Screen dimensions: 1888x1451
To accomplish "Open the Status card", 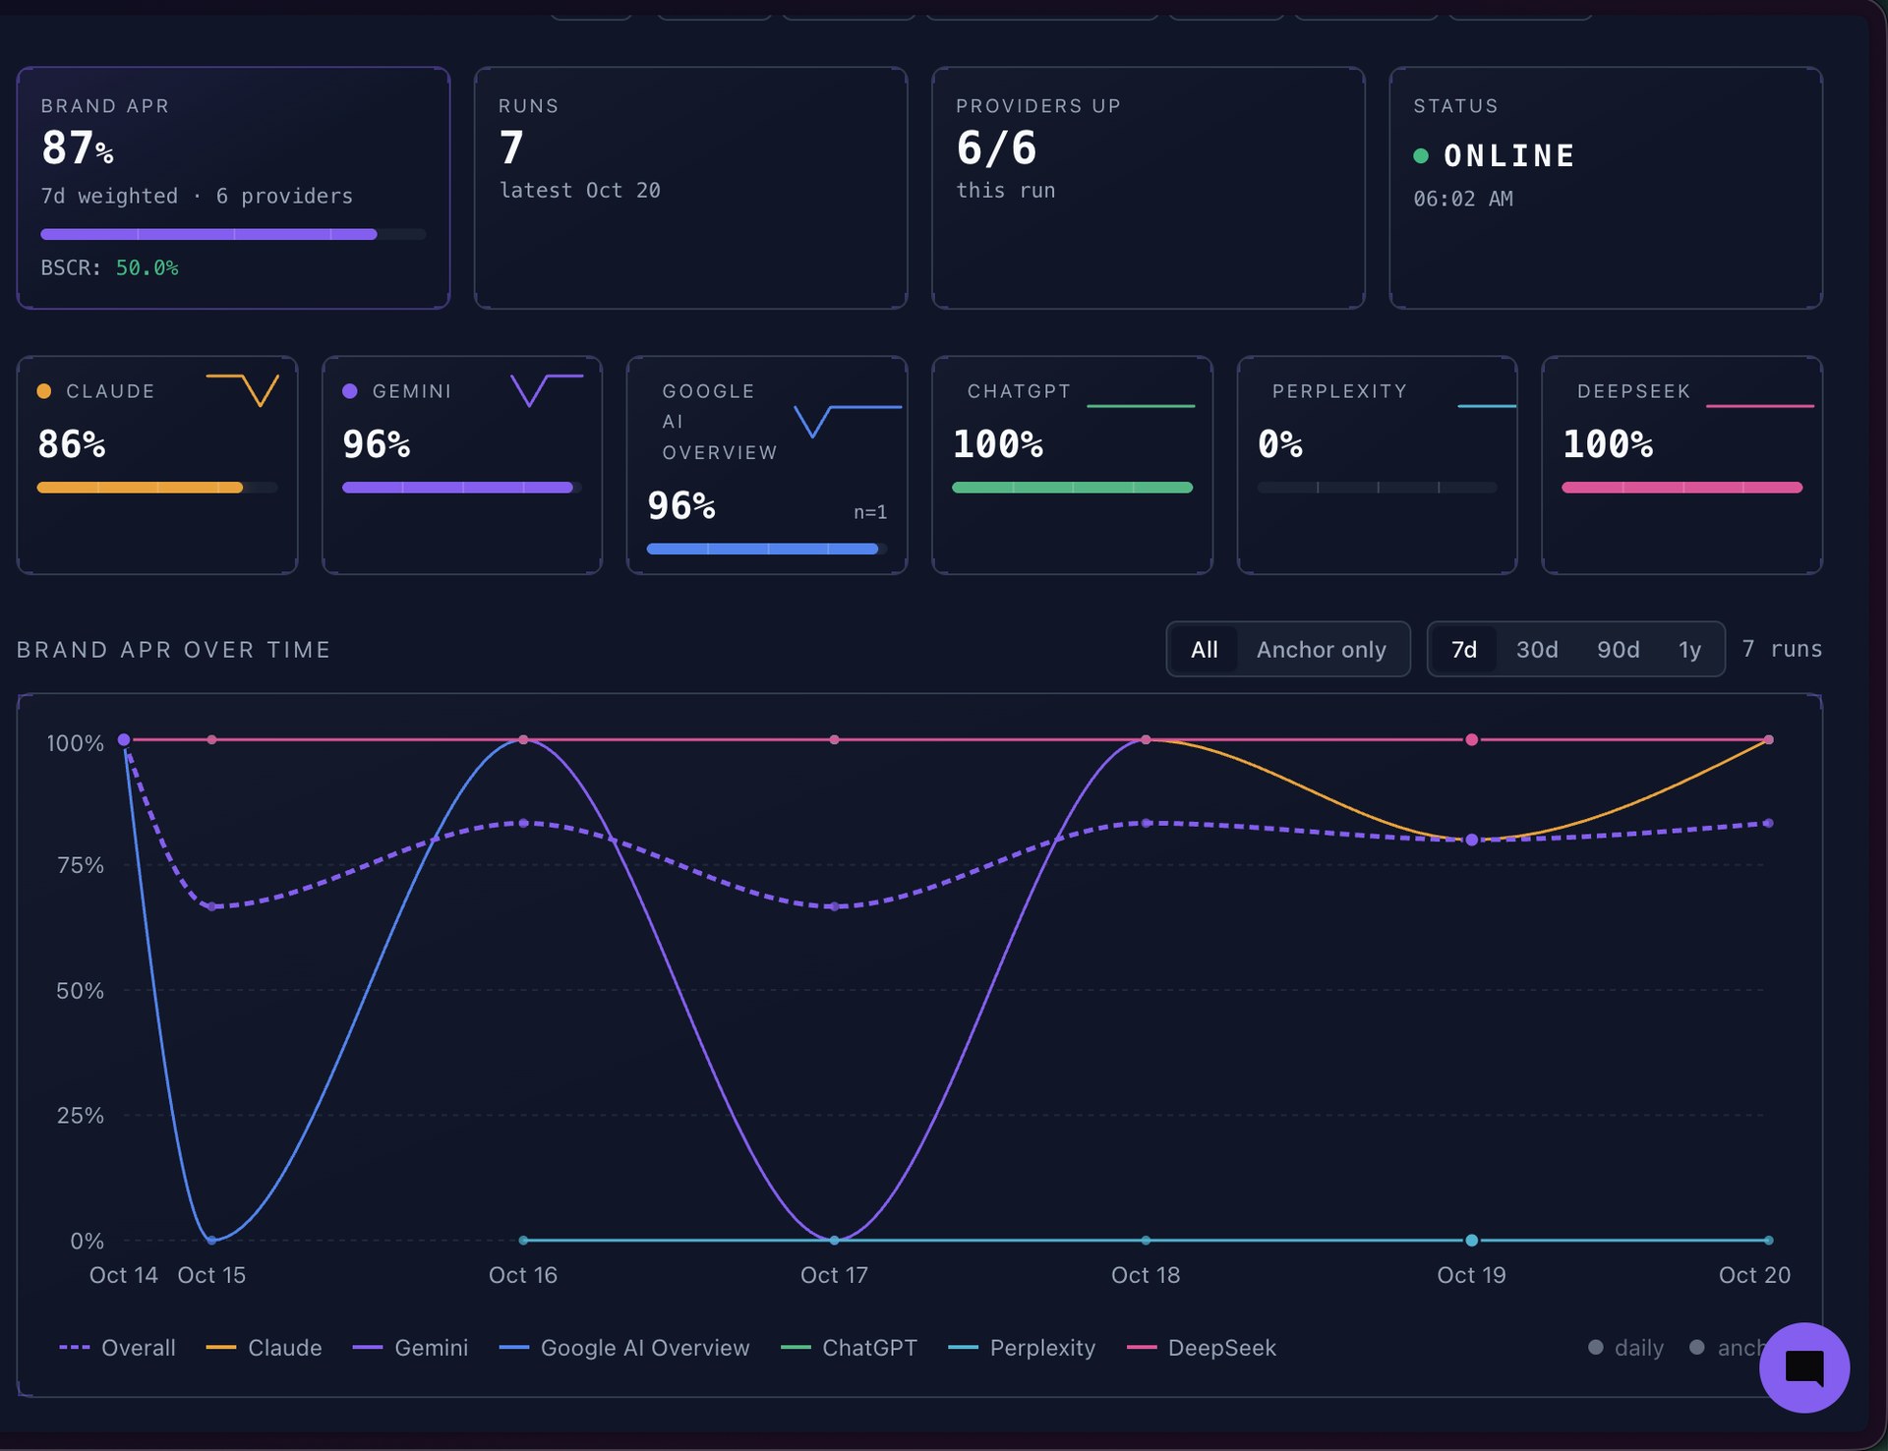I will (1606, 188).
